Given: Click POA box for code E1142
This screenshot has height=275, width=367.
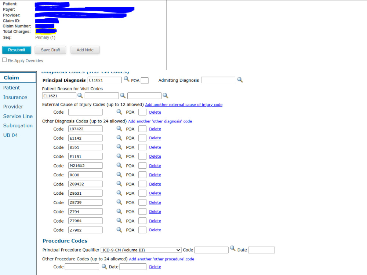Looking at the screenshot, I should tap(142, 138).
